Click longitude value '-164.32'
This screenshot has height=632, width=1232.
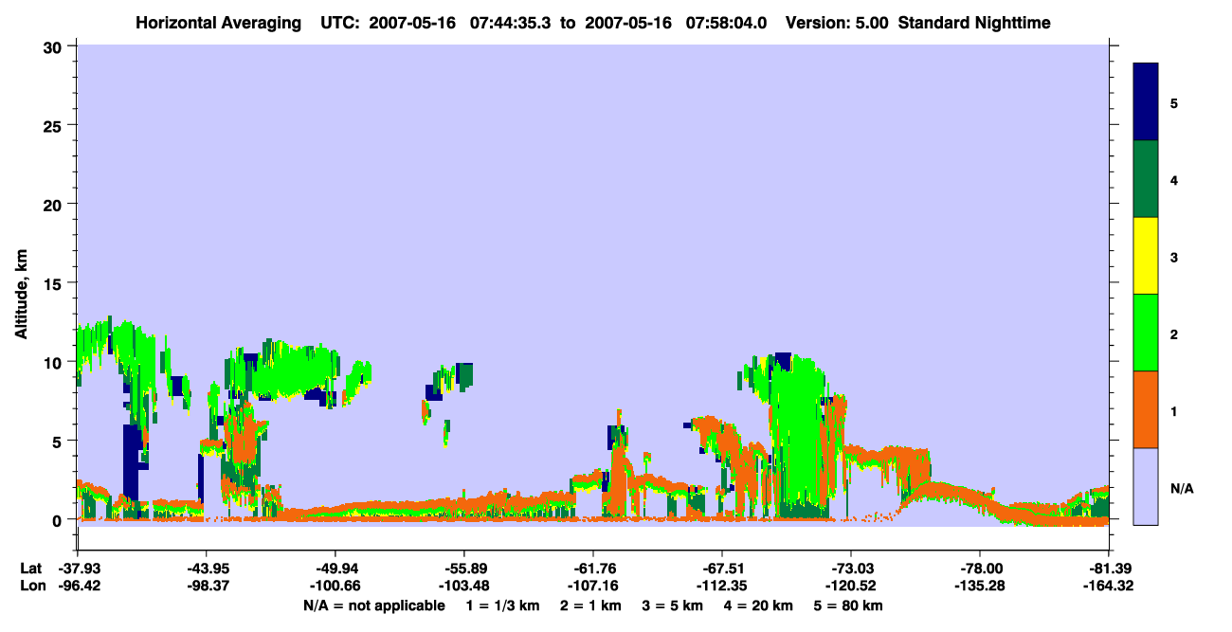coord(1109,586)
